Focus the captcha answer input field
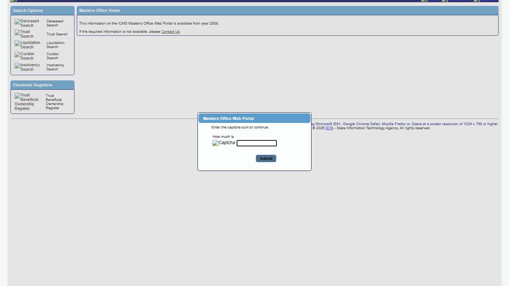The width and height of the screenshot is (509, 286). pos(257,143)
